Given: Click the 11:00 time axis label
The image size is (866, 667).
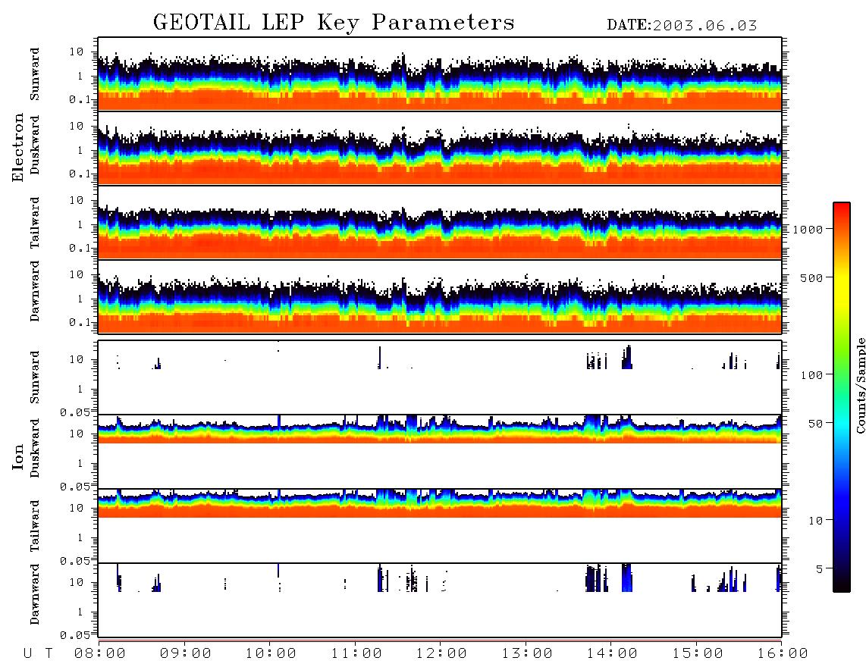Looking at the screenshot, I should [x=356, y=653].
